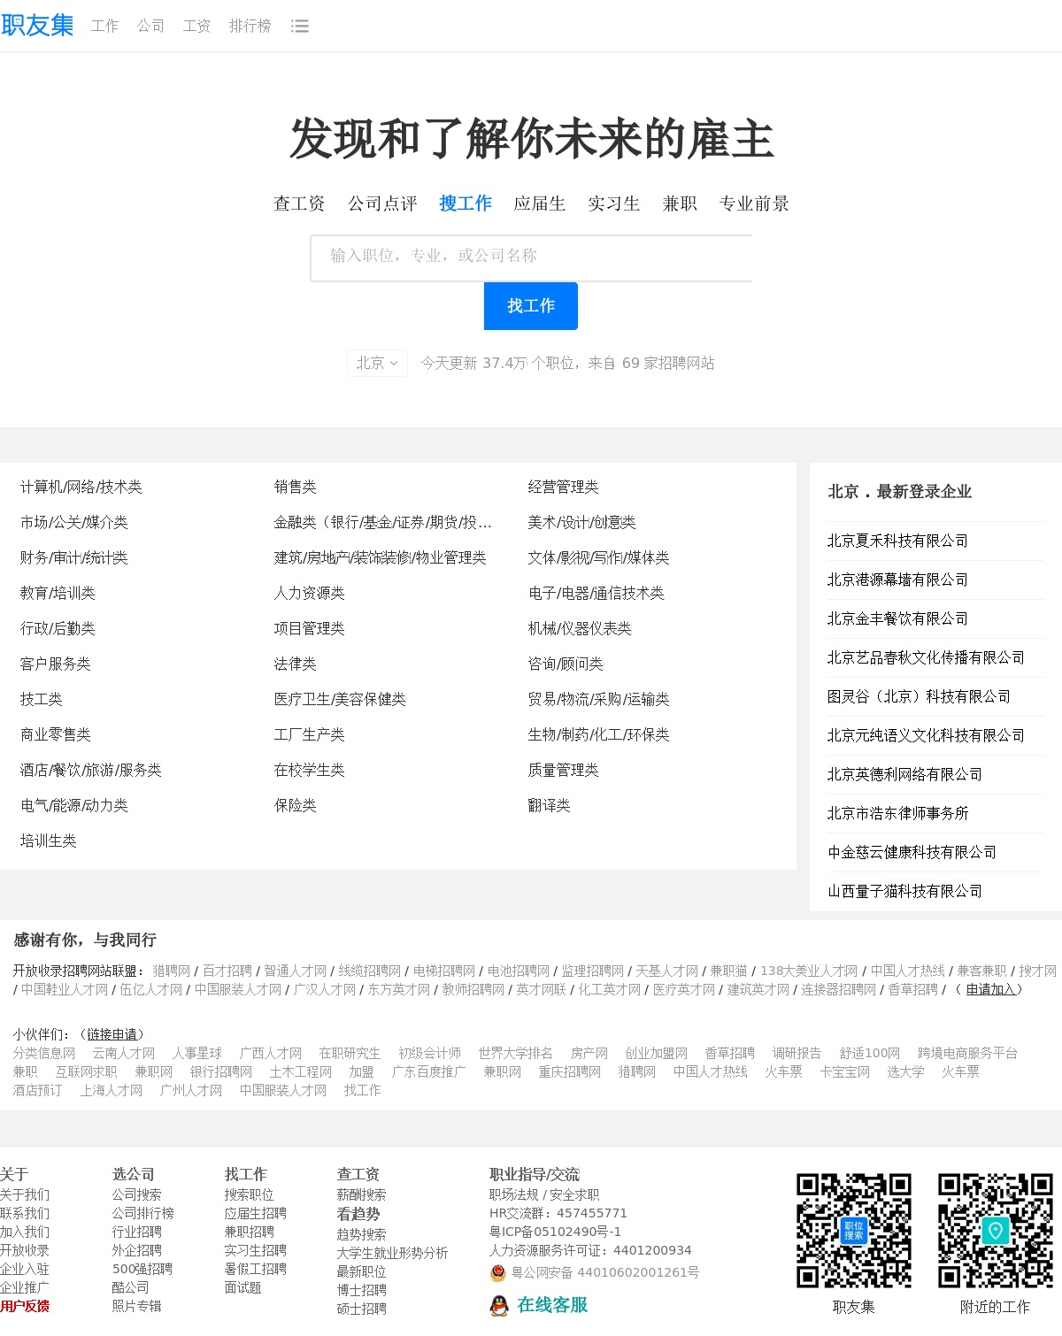Open the 电子/电器/通信技术类 category
The width and height of the screenshot is (1062, 1336).
click(596, 593)
